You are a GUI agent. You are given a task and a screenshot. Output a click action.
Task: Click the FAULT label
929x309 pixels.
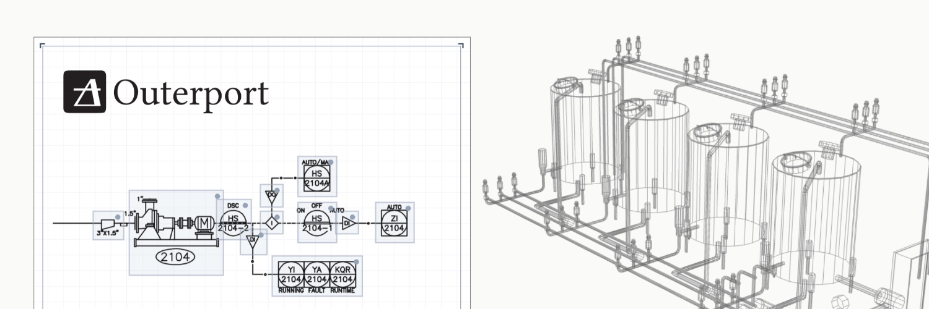(316, 290)
